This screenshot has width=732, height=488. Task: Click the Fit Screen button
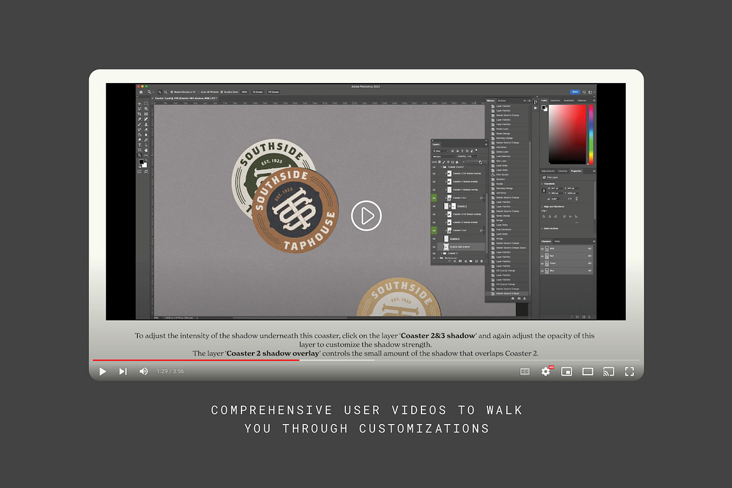point(259,91)
